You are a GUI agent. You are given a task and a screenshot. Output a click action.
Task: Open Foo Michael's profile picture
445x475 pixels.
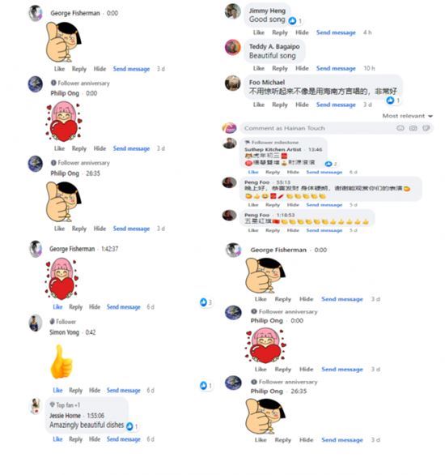click(x=233, y=83)
